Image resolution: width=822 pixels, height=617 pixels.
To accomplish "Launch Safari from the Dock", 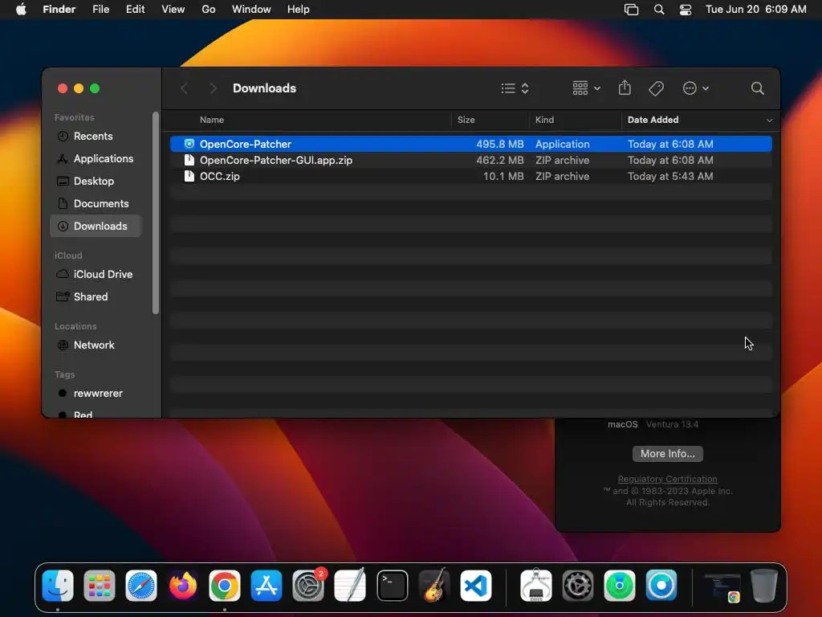I will 141,586.
